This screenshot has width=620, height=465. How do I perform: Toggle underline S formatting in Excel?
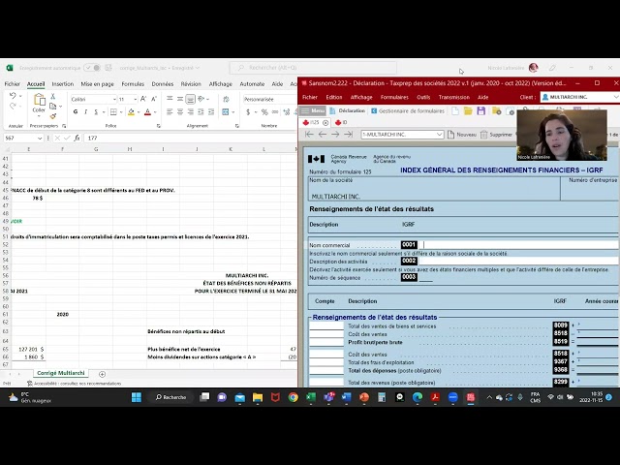96,112
